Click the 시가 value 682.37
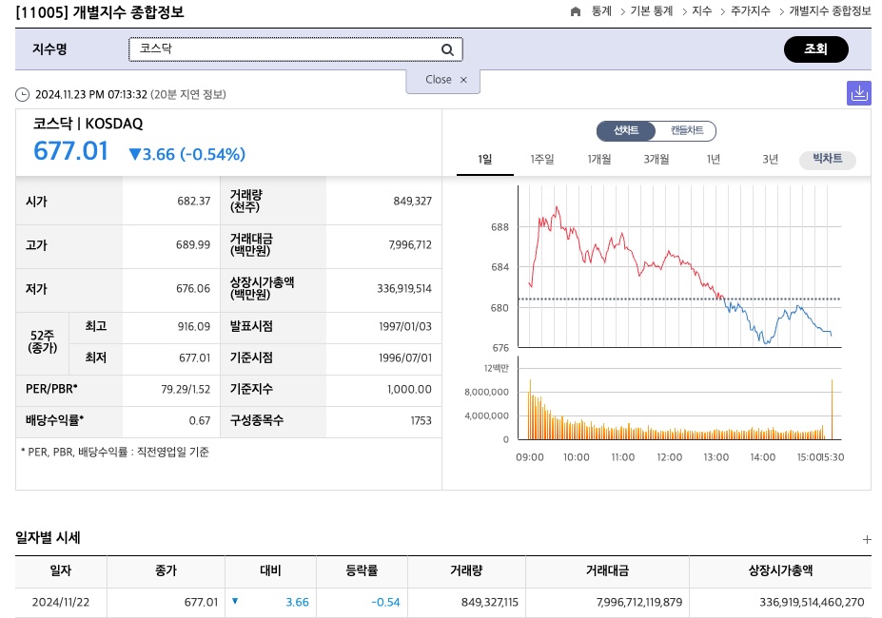 [x=193, y=202]
